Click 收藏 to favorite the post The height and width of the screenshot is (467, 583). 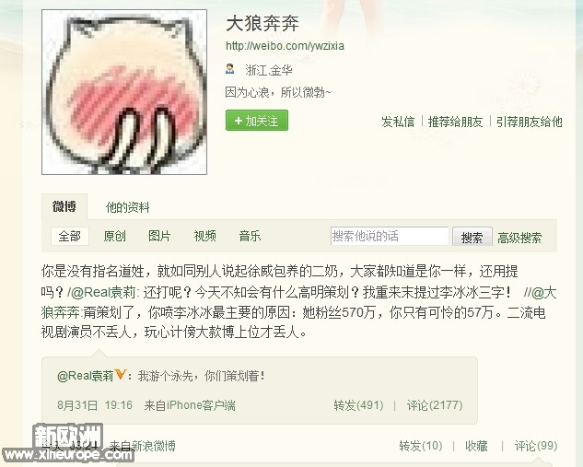pyautogui.click(x=476, y=446)
